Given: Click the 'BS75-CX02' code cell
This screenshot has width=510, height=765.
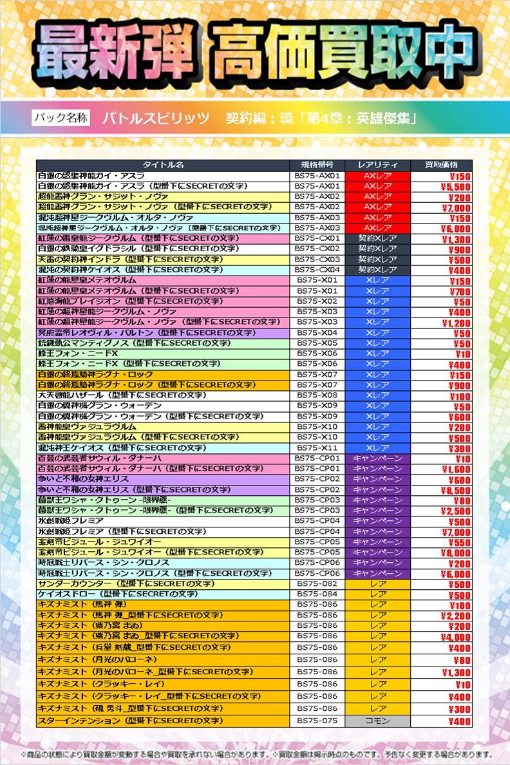Looking at the screenshot, I should (317, 249).
